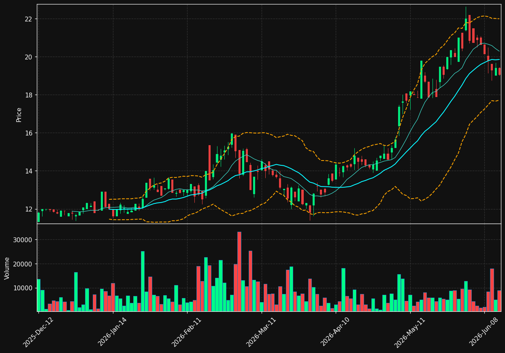The height and width of the screenshot is (353, 505).
Task: Click the Price axis title
Action: coord(19,114)
